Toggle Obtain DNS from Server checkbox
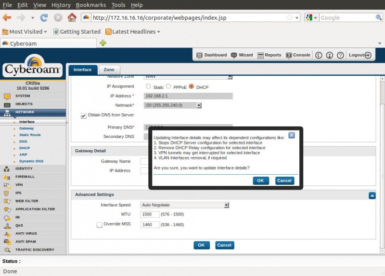385x276 pixels. [x=83, y=116]
